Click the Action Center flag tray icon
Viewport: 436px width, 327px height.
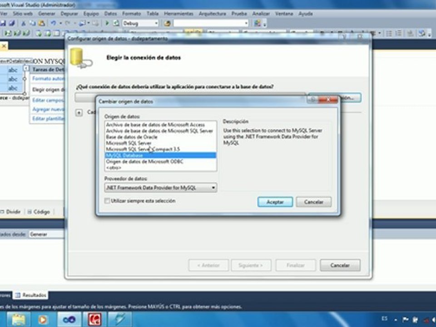[x=406, y=320]
